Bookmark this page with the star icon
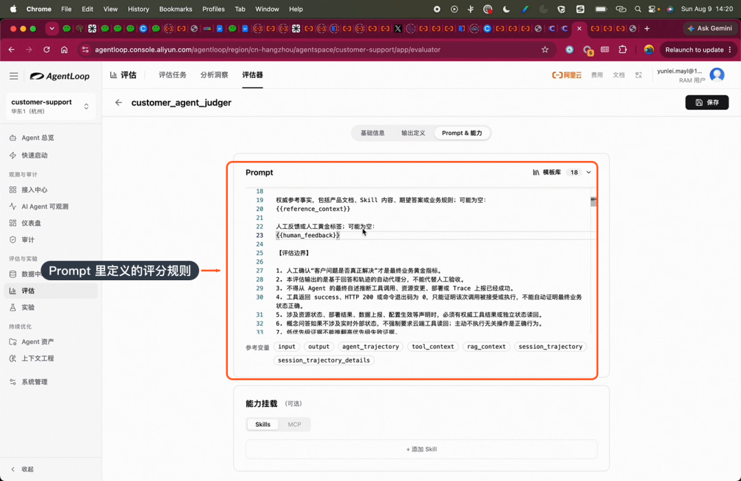The image size is (741, 481). click(545, 49)
